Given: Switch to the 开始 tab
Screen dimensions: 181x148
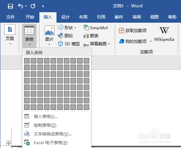Looking at the screenshot, I should coord(30,17).
